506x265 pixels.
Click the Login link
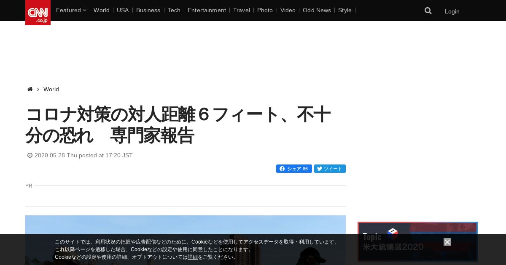(x=452, y=11)
